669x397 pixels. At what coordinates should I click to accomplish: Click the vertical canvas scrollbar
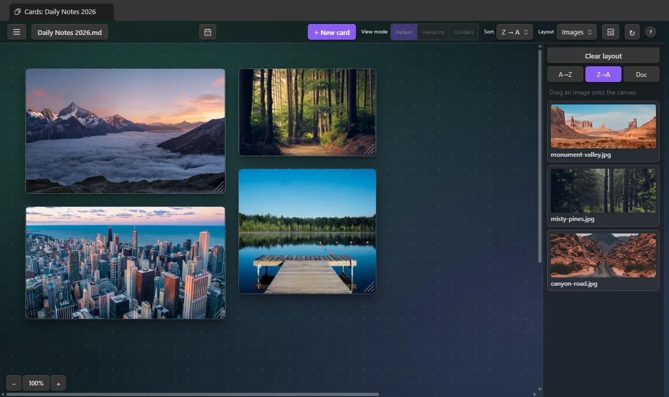540,156
